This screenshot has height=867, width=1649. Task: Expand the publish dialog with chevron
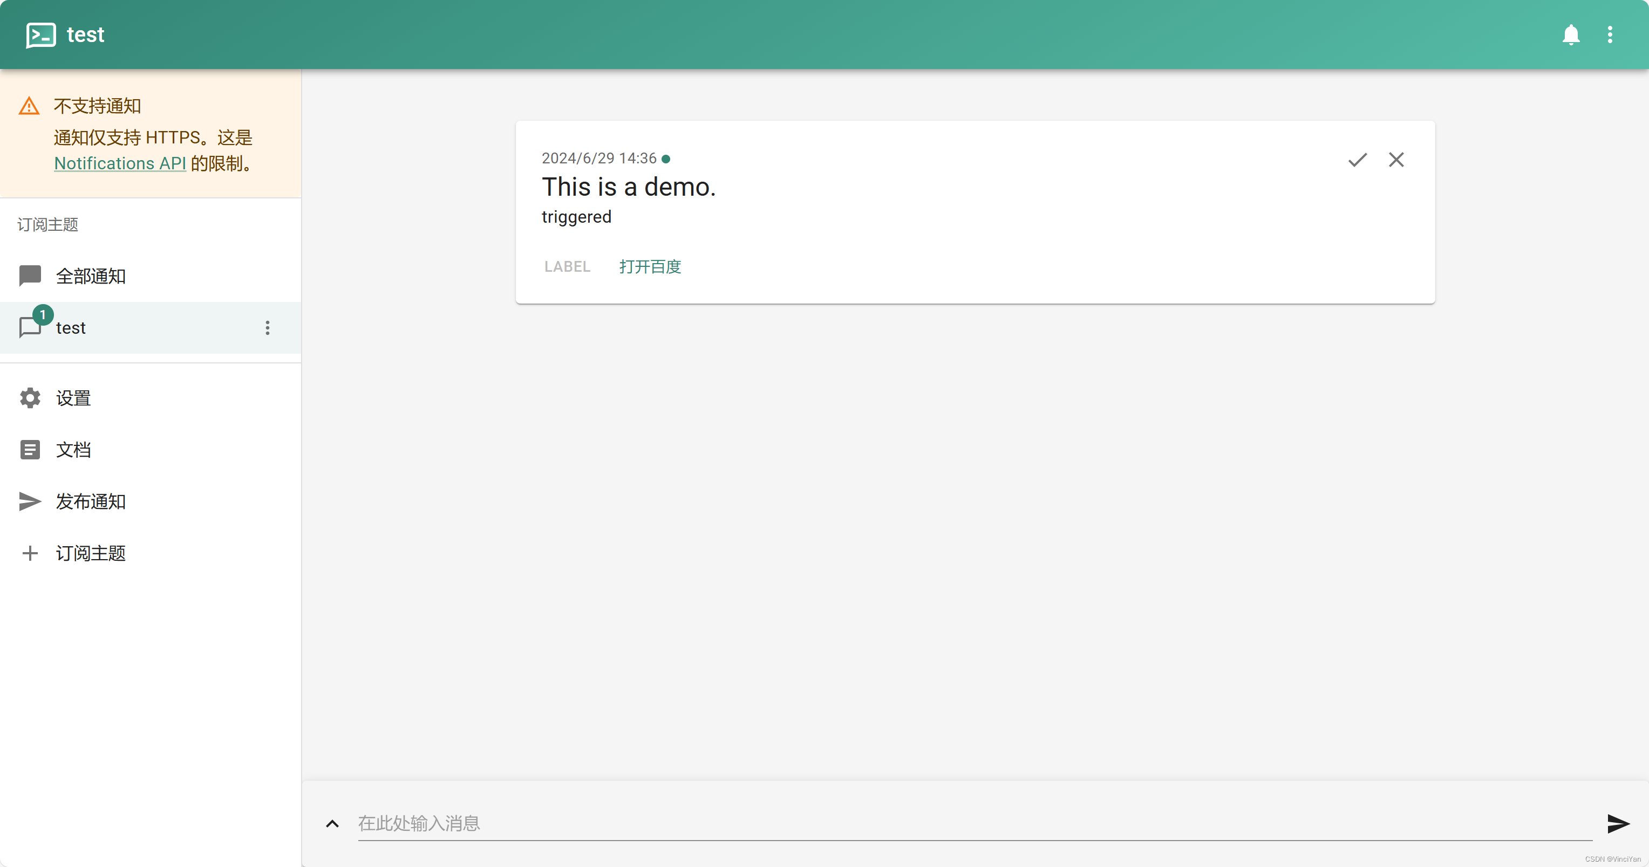click(x=332, y=823)
